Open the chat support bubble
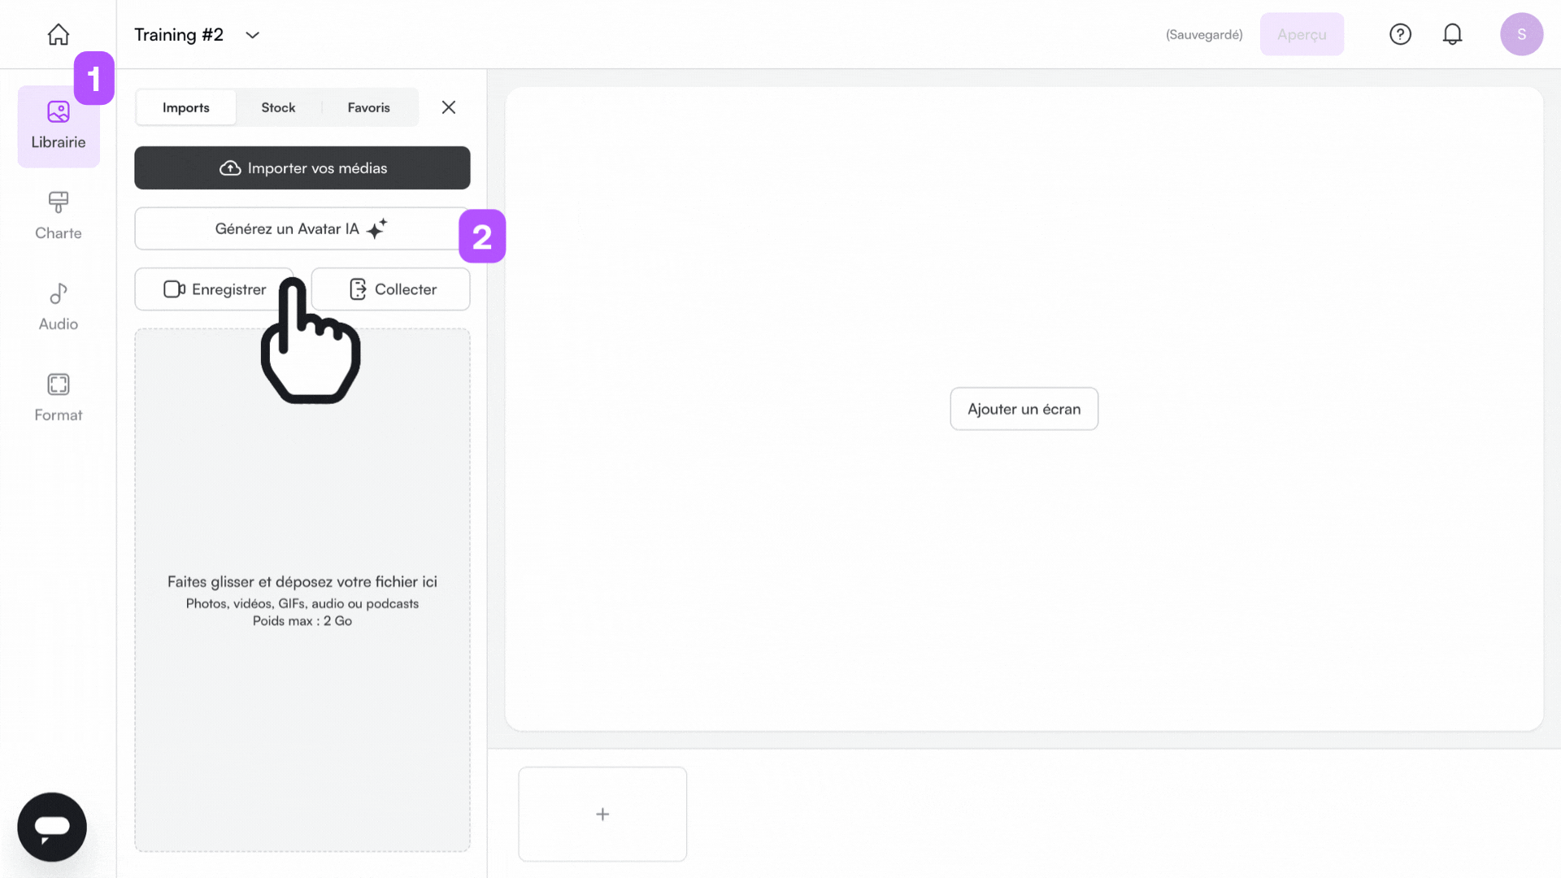The image size is (1561, 878). pos(52,827)
